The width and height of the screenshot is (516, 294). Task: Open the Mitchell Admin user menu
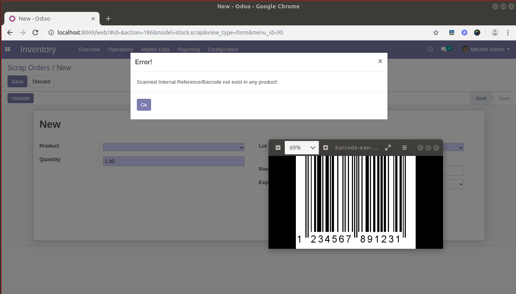click(x=486, y=49)
